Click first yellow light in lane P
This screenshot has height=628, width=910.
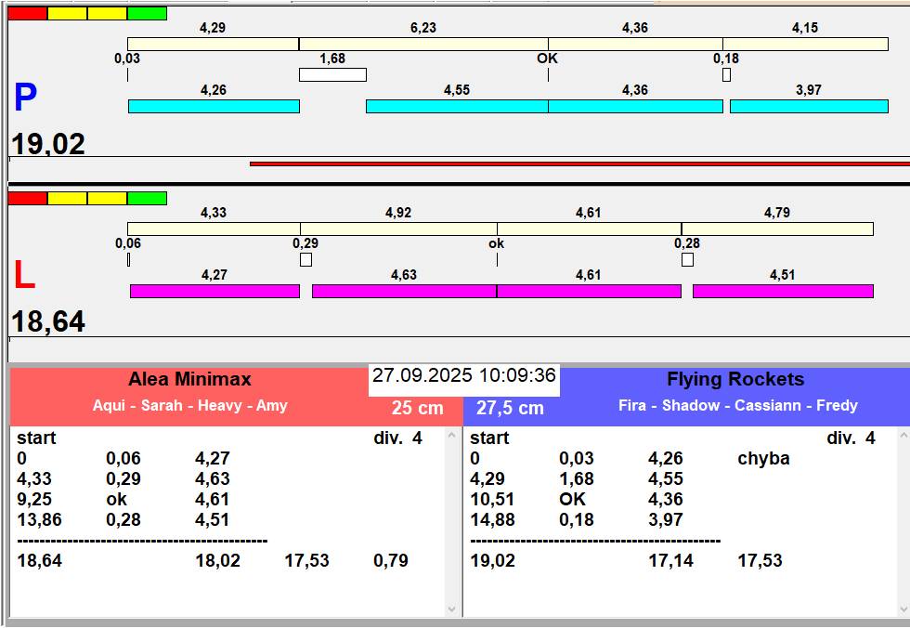(67, 13)
